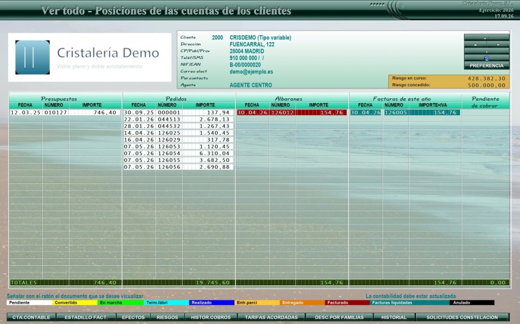Click Pendiente de cobrar total 0,00
The height and width of the screenshot is (324, 520).
pos(498,282)
